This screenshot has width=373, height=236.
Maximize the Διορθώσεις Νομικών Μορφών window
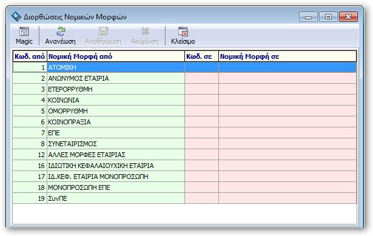[x=329, y=17]
